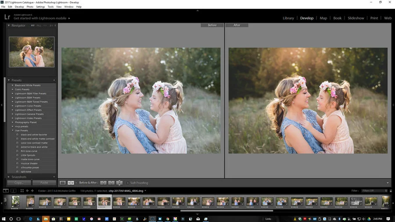
Task: Open File Explorer from taskbar
Action: [46, 219]
